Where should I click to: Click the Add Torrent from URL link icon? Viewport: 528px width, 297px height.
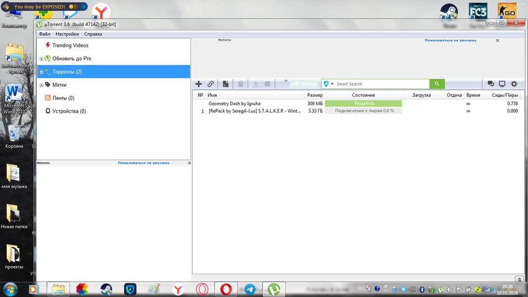coord(211,84)
